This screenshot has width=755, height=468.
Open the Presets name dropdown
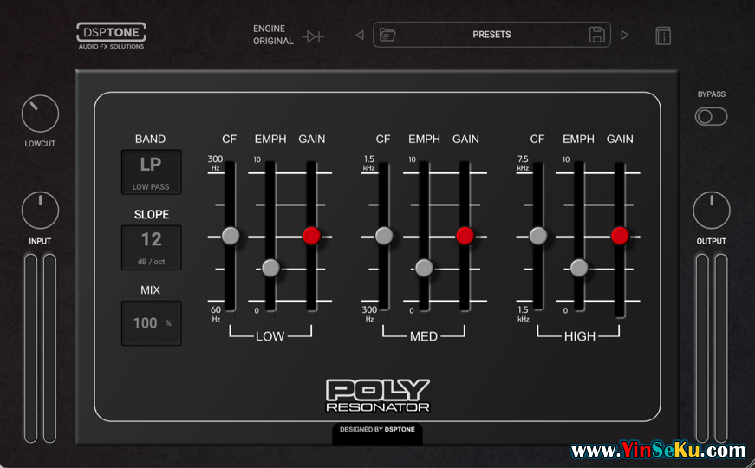point(491,35)
